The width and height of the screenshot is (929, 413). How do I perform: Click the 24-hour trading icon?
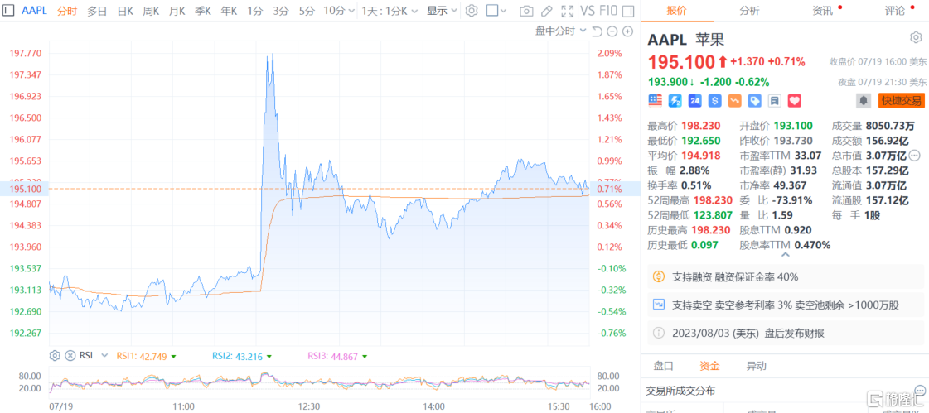pyautogui.click(x=695, y=101)
